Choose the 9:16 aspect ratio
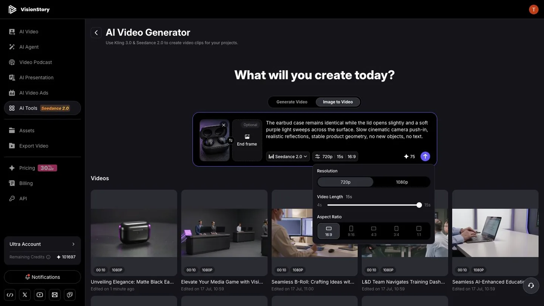The image size is (544, 306). click(x=351, y=231)
